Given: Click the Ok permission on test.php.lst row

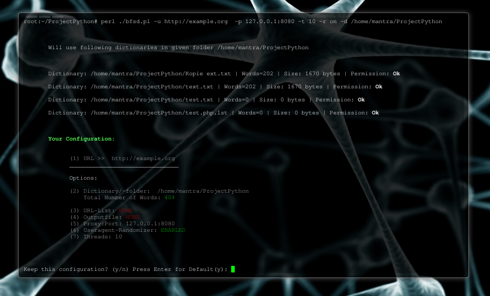Looking at the screenshot, I should (375, 113).
